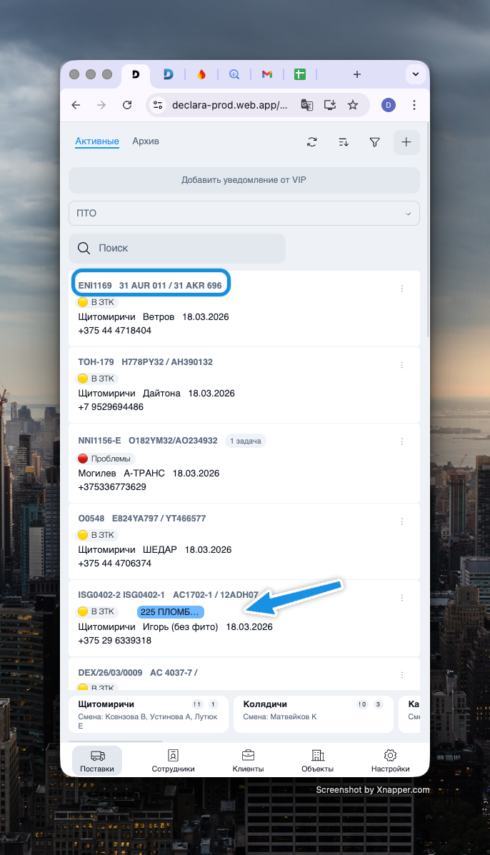The width and height of the screenshot is (490, 855).
Task: Bookmark page with star icon
Action: point(353,105)
